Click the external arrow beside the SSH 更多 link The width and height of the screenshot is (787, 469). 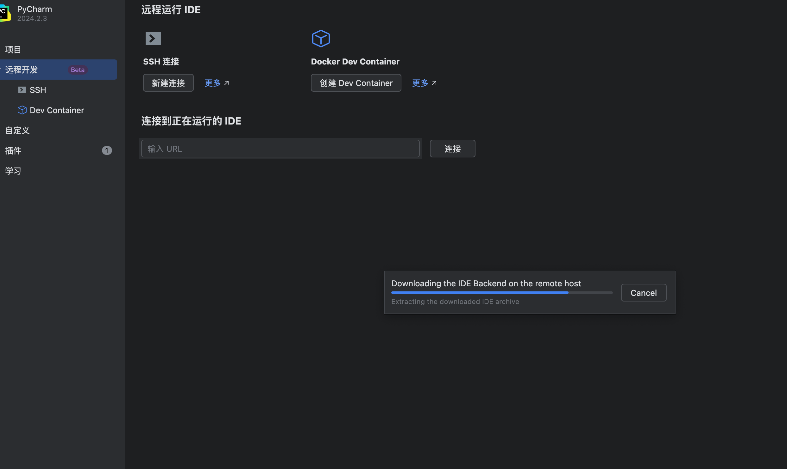226,83
